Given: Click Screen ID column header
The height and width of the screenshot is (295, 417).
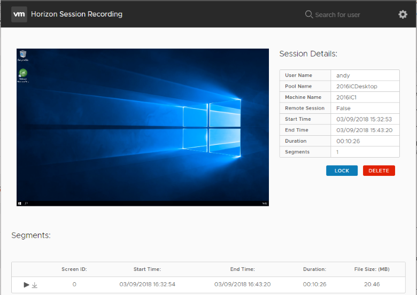Looking at the screenshot, I should (74, 269).
